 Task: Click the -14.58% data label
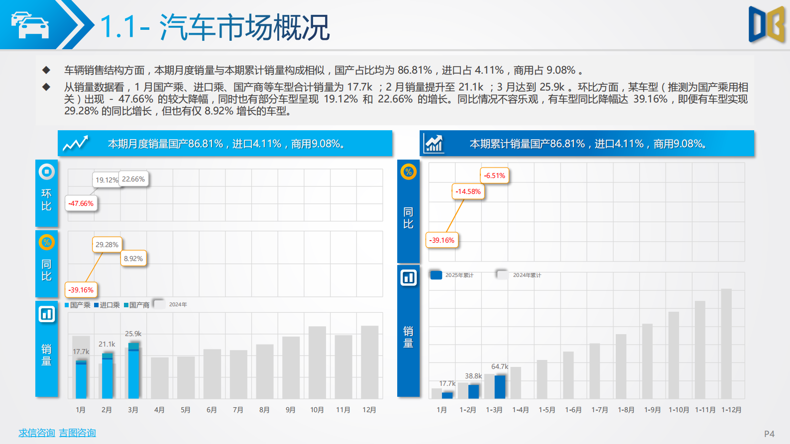tap(468, 191)
